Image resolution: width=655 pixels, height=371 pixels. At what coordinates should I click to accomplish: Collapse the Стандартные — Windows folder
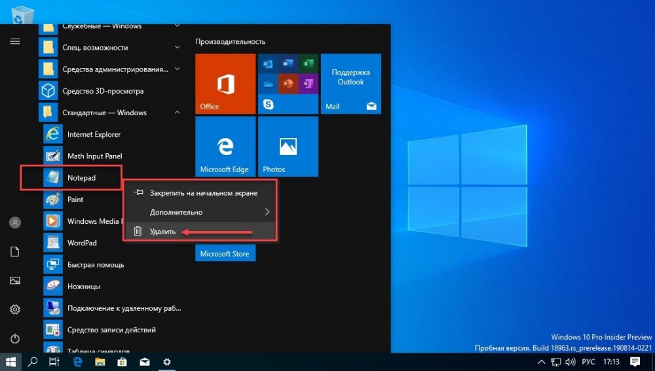[x=111, y=113]
